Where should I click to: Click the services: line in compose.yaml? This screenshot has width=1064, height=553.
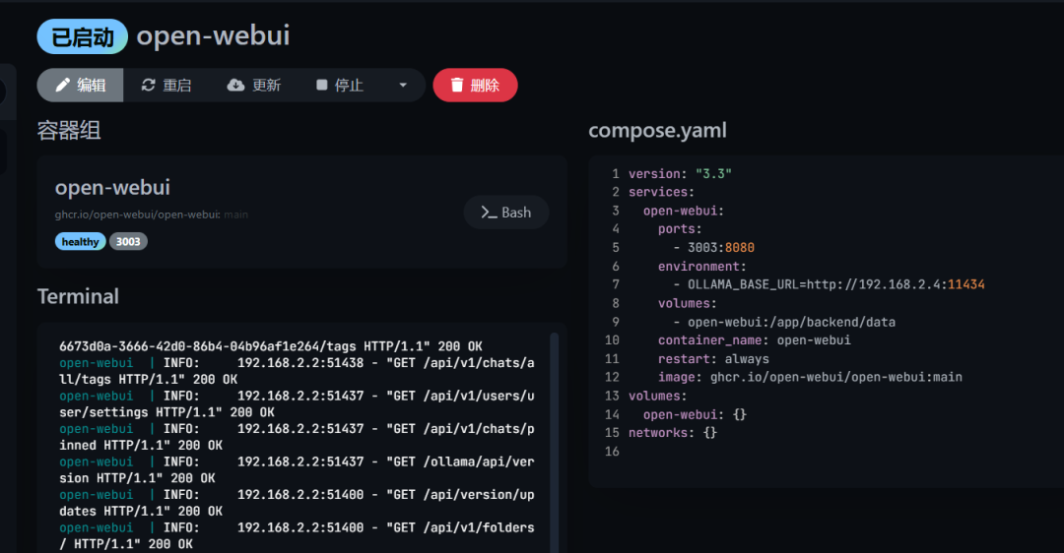[662, 193]
